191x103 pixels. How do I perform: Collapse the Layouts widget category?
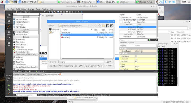14,17
